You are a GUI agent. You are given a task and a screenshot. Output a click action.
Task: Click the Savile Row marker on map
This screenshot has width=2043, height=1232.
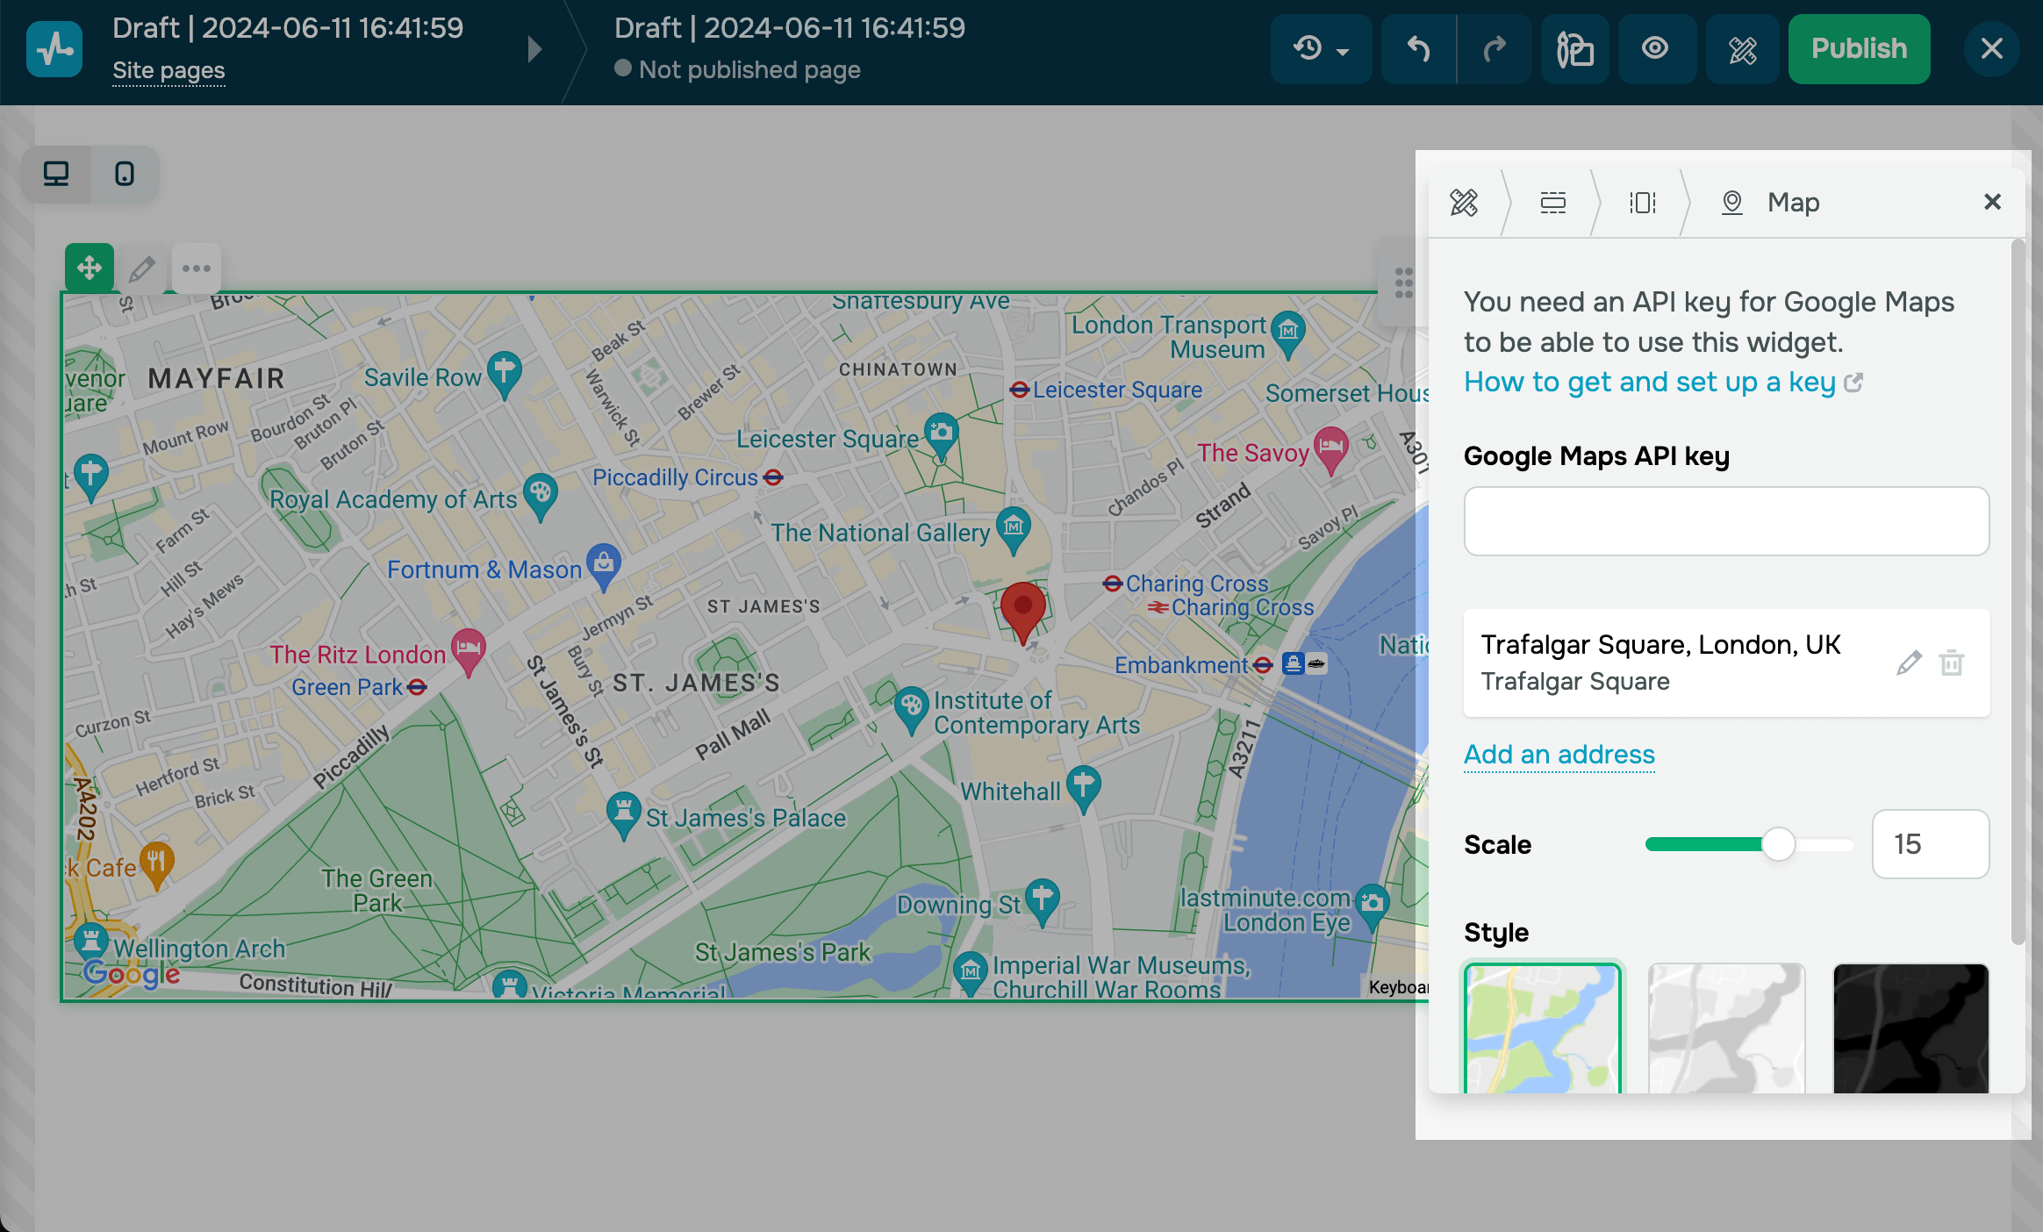(504, 376)
